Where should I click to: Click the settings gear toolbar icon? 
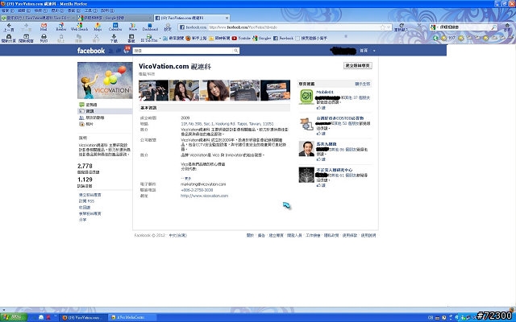click(x=168, y=26)
